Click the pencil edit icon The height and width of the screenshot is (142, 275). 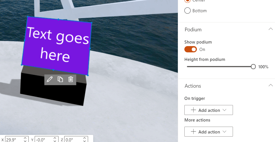(50, 79)
